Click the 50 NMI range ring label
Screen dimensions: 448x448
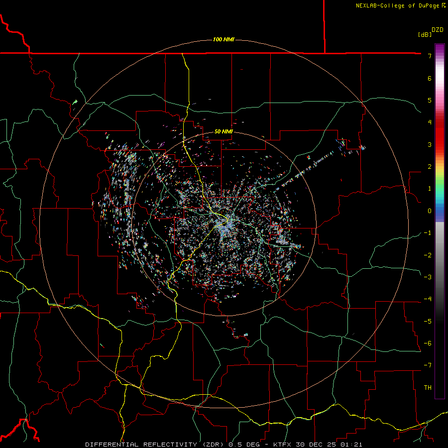point(224,131)
